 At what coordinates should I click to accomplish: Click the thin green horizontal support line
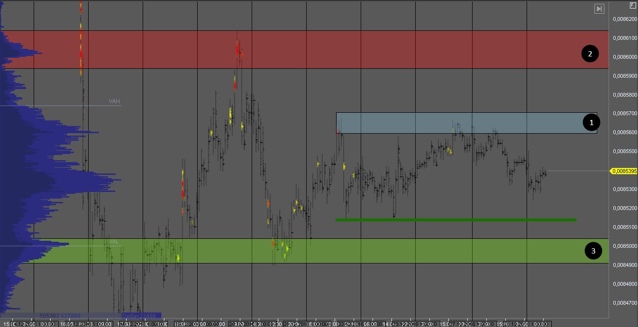pyautogui.click(x=455, y=220)
